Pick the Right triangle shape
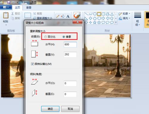Image resolution: width=149 pixels, height=114 pixels. 86,18
